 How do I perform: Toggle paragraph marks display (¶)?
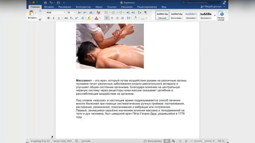[145, 12]
